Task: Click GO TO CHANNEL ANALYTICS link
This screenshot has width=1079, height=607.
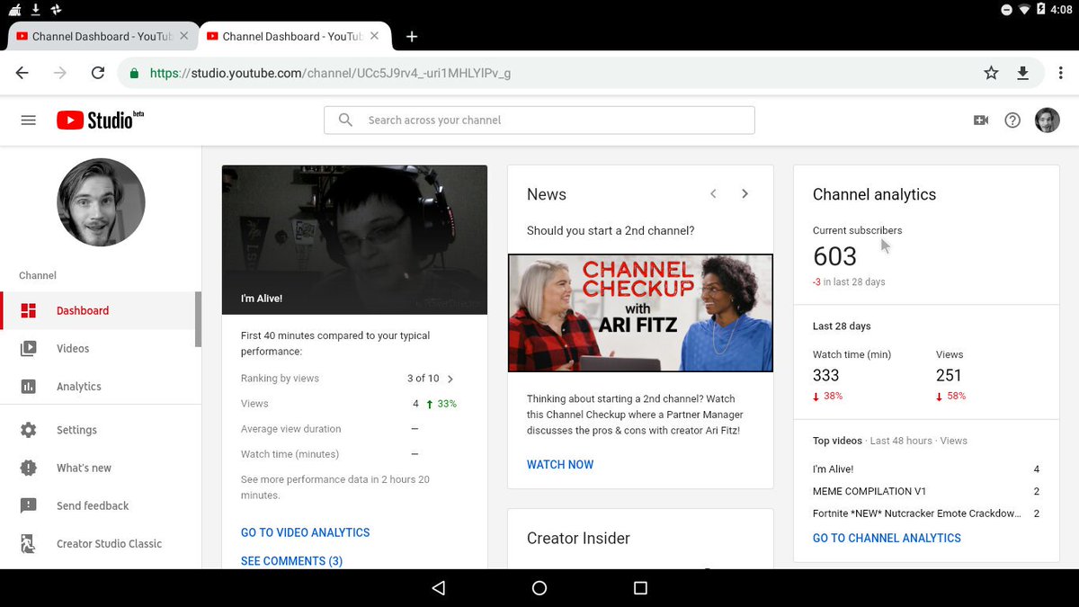Action: click(887, 538)
